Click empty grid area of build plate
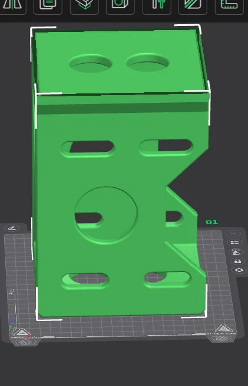Image resolution: width=248 pixels, height=386 pixels. click(123, 326)
